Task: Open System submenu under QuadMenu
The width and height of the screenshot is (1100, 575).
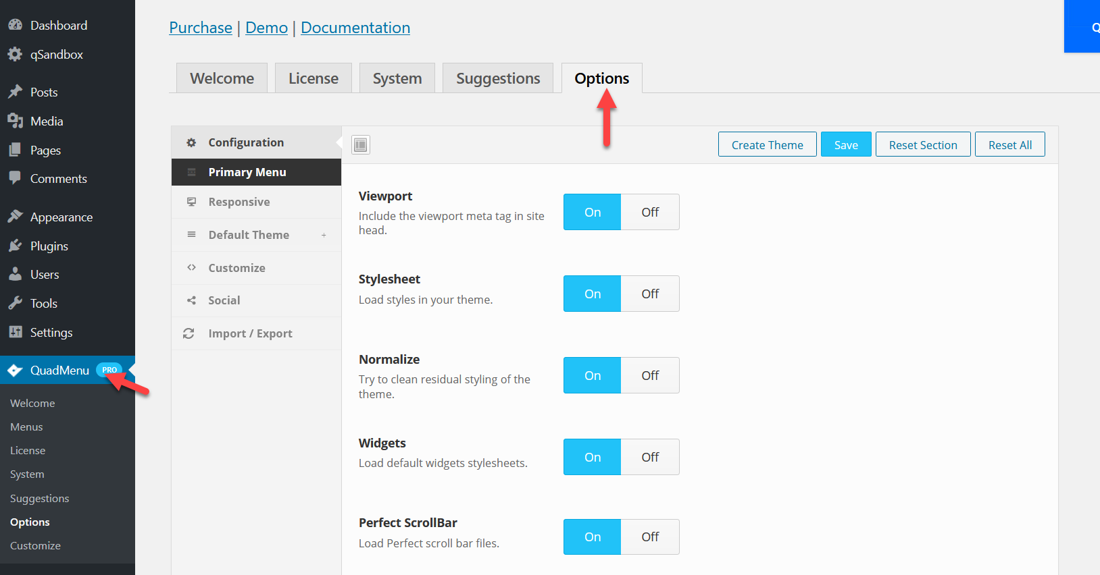Action: pyautogui.click(x=27, y=474)
